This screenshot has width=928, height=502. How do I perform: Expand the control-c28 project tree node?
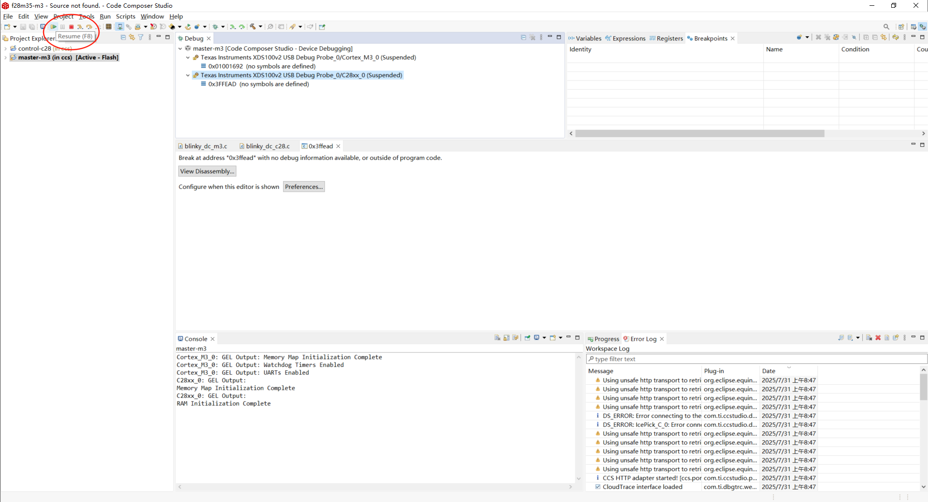[5, 49]
